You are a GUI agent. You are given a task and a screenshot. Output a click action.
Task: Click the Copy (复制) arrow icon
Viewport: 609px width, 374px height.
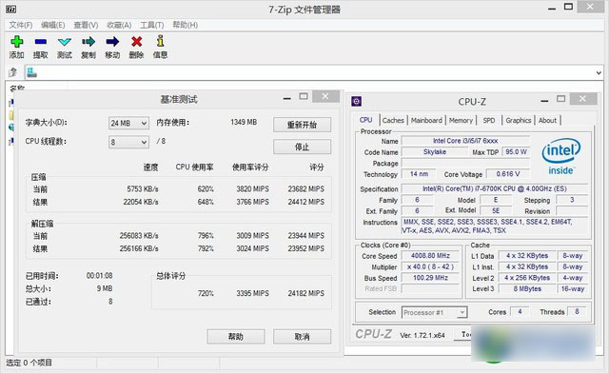pyautogui.click(x=88, y=42)
